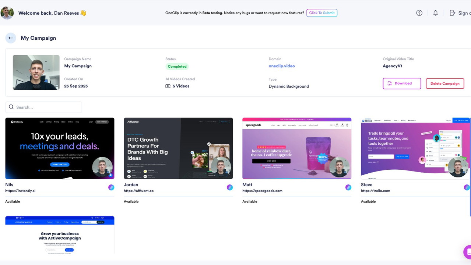This screenshot has width=471, height=265.
Task: Focus the Search input field
Action: 43,107
